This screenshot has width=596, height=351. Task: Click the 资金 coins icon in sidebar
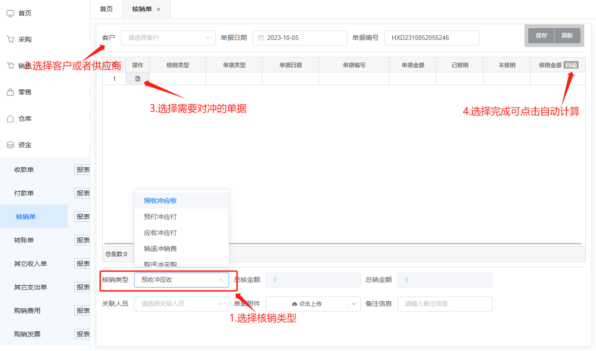point(10,145)
